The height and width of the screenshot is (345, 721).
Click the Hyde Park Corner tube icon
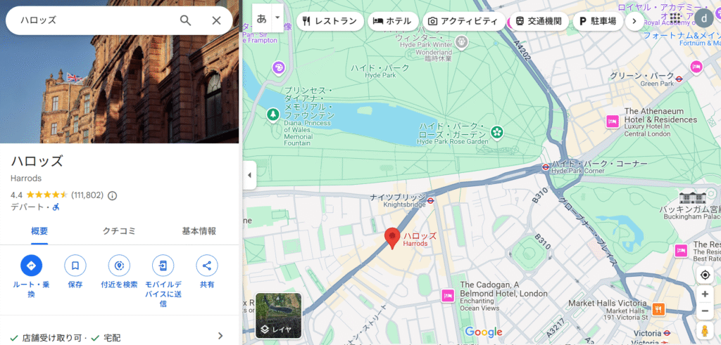(x=546, y=167)
